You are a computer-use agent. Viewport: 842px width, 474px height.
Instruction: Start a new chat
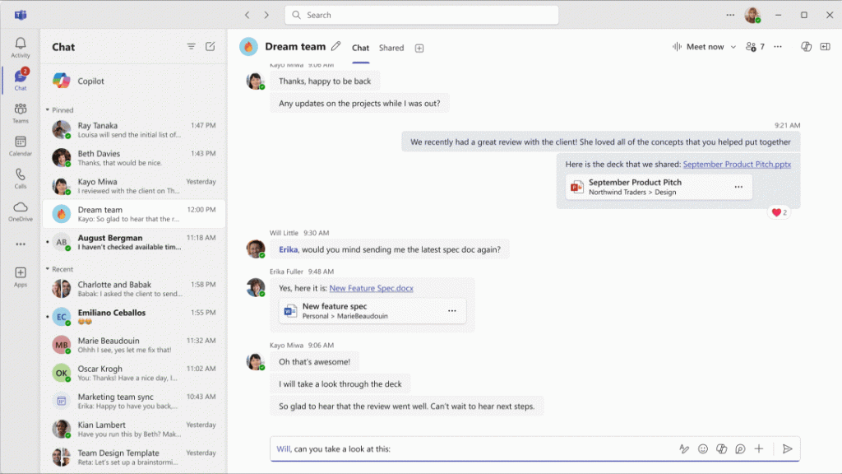point(210,47)
